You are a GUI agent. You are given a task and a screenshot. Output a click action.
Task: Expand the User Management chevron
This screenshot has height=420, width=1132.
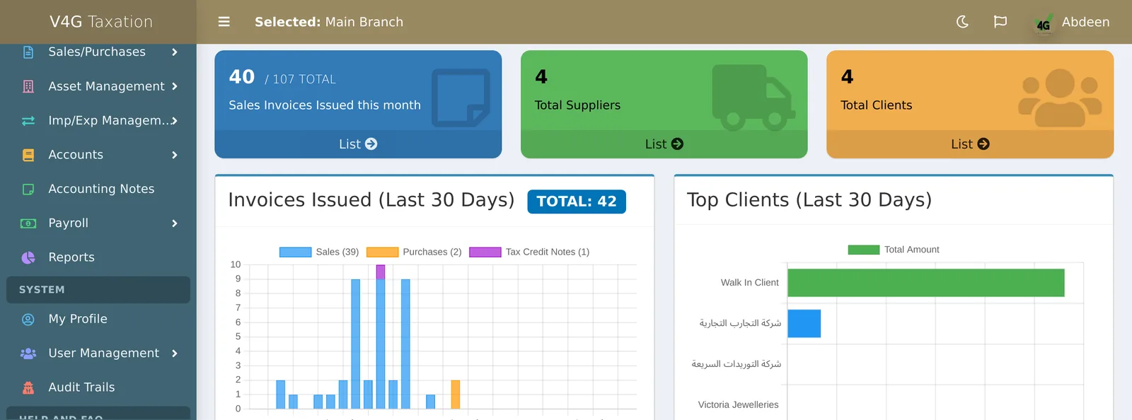174,354
